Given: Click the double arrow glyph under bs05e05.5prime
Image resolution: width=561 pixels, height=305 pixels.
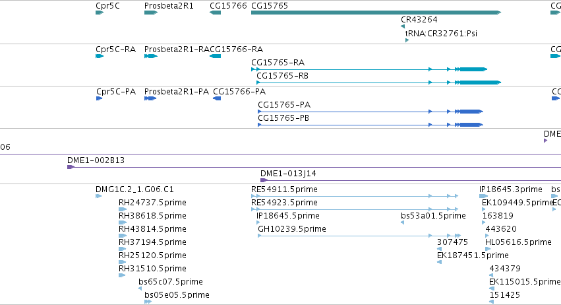Looking at the screenshot, I should pos(148,302).
